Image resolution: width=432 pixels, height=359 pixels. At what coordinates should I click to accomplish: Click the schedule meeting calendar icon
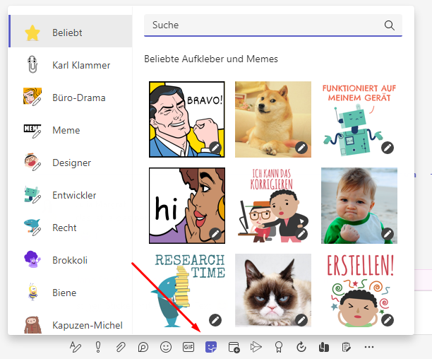pyautogui.click(x=234, y=347)
